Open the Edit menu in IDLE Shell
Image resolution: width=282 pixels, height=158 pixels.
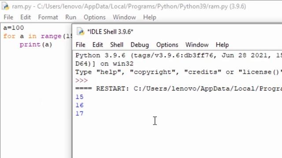coord(98,45)
